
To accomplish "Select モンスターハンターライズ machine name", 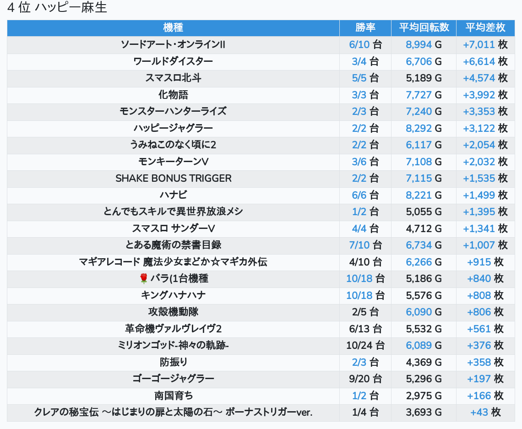I will (x=173, y=112).
